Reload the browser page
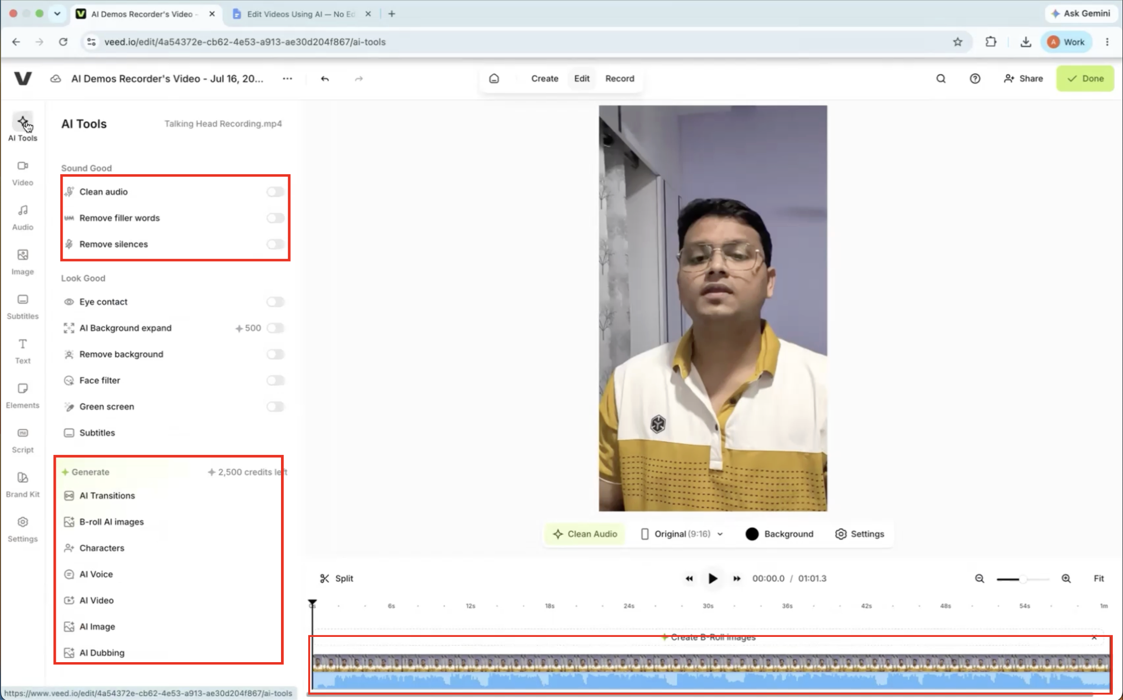 coord(63,42)
